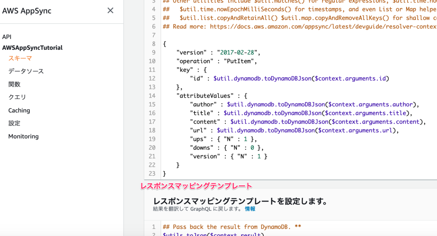
Task: Select AWSAppSyncTutorial in the sidebar
Action: [32, 48]
